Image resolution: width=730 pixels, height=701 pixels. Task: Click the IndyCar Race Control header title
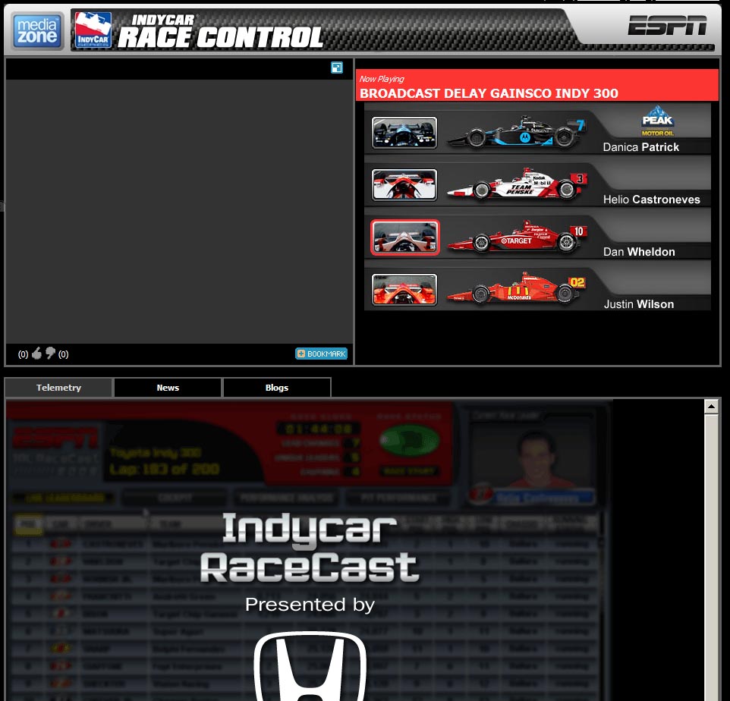pyautogui.click(x=220, y=32)
